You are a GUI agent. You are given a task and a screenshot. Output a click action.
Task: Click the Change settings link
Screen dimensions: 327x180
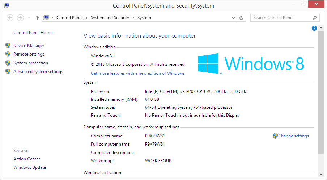[293, 136]
